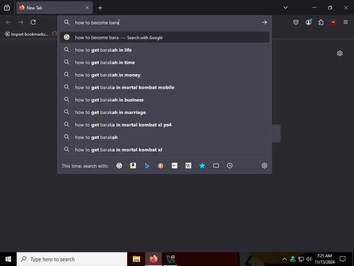Switch to Firefox on the taskbar
Image resolution: width=354 pixels, height=266 pixels.
point(153,259)
